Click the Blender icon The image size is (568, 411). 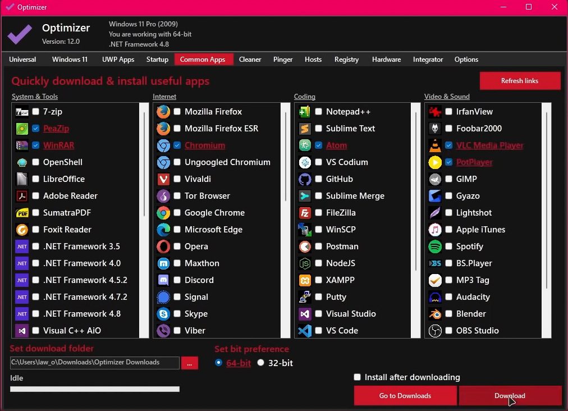435,314
